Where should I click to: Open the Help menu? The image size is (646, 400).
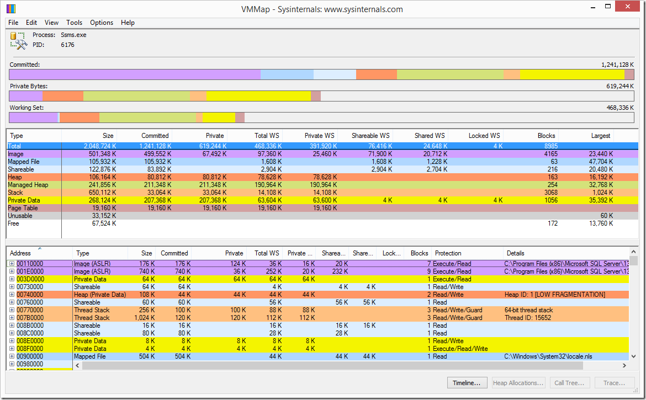click(128, 23)
